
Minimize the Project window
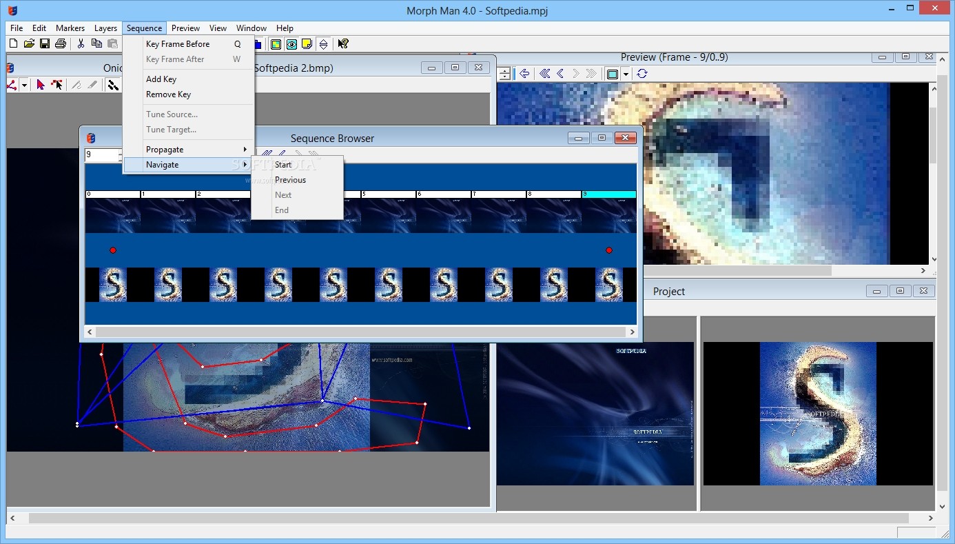point(876,291)
